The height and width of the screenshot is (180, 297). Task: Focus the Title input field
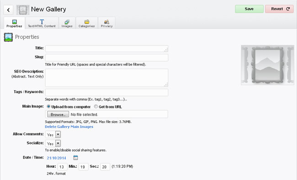pos(106,49)
